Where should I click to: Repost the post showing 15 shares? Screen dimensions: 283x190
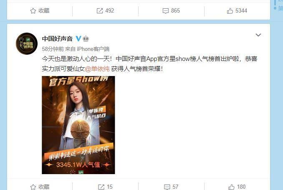(x=105, y=187)
